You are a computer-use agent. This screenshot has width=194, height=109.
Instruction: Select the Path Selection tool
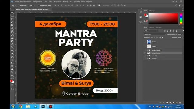[12, 63]
